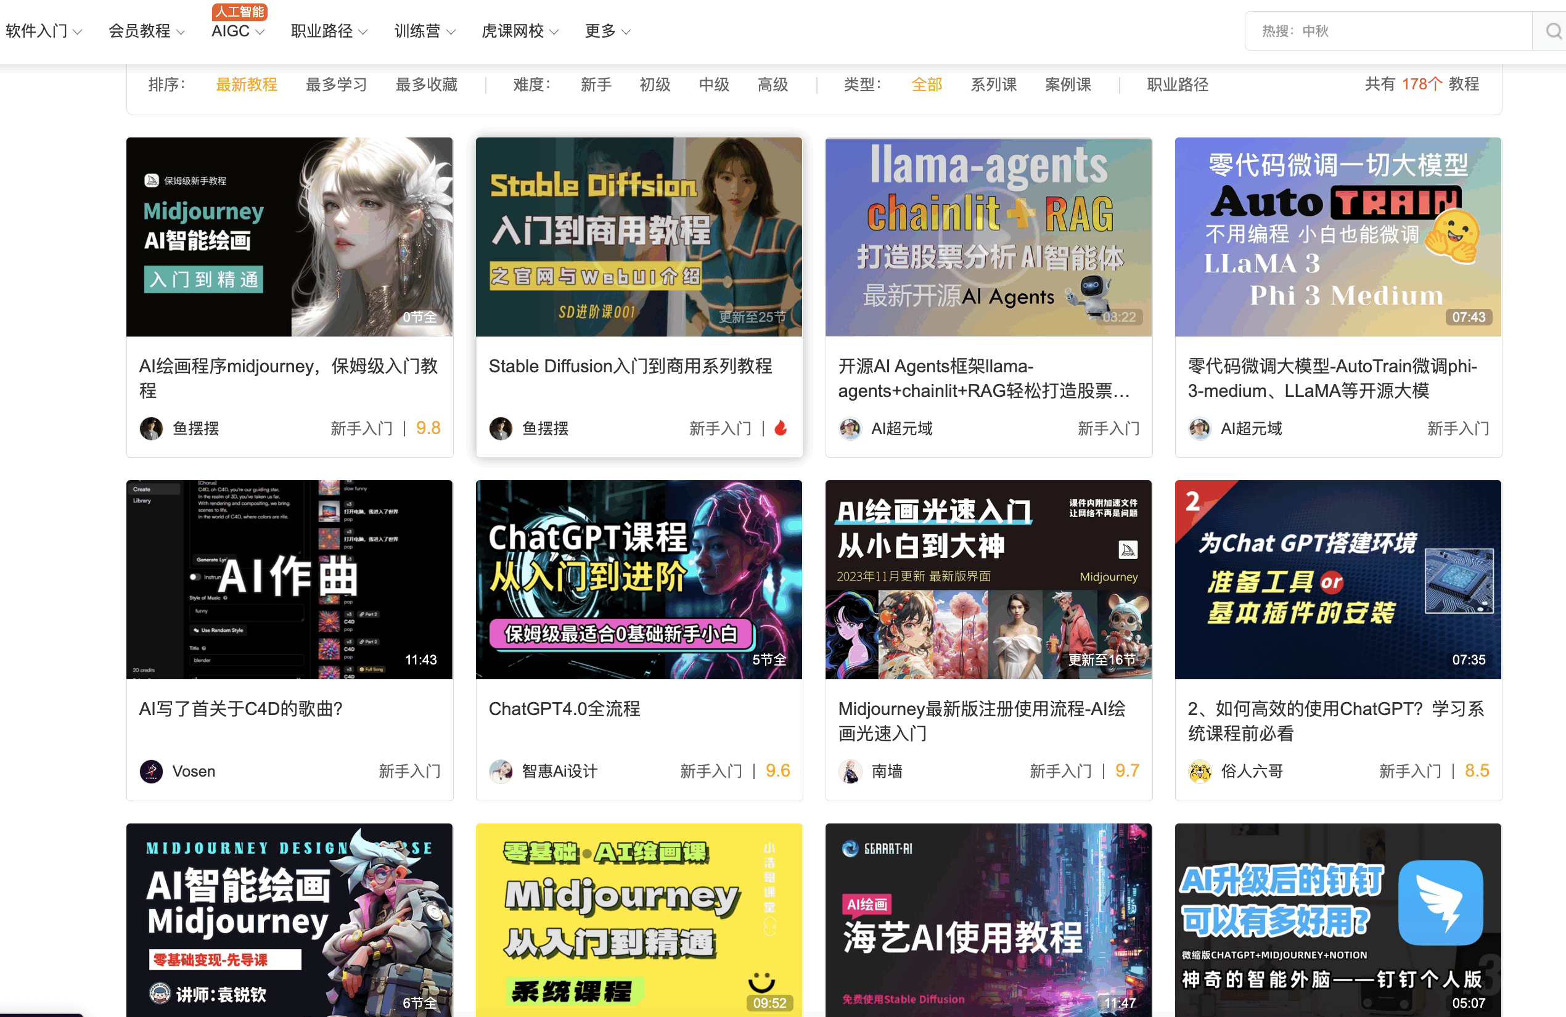
Task: Sort by 最多学习
Action: pyautogui.click(x=336, y=84)
